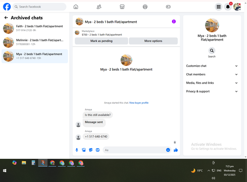This screenshot has height=182, width=247.
Task: Click the Search icon in chat info panel
Action: coord(212,50)
